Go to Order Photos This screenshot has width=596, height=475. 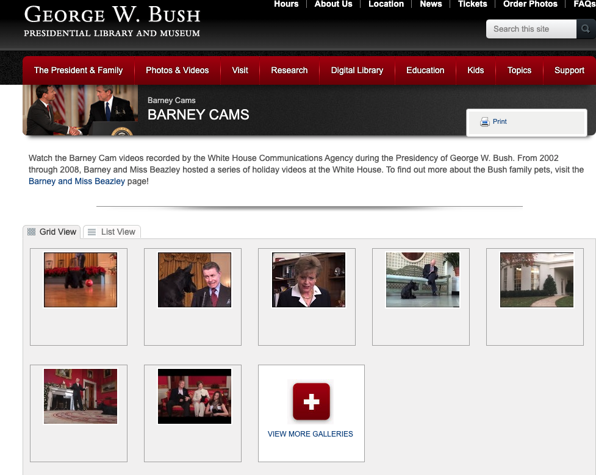pos(530,4)
